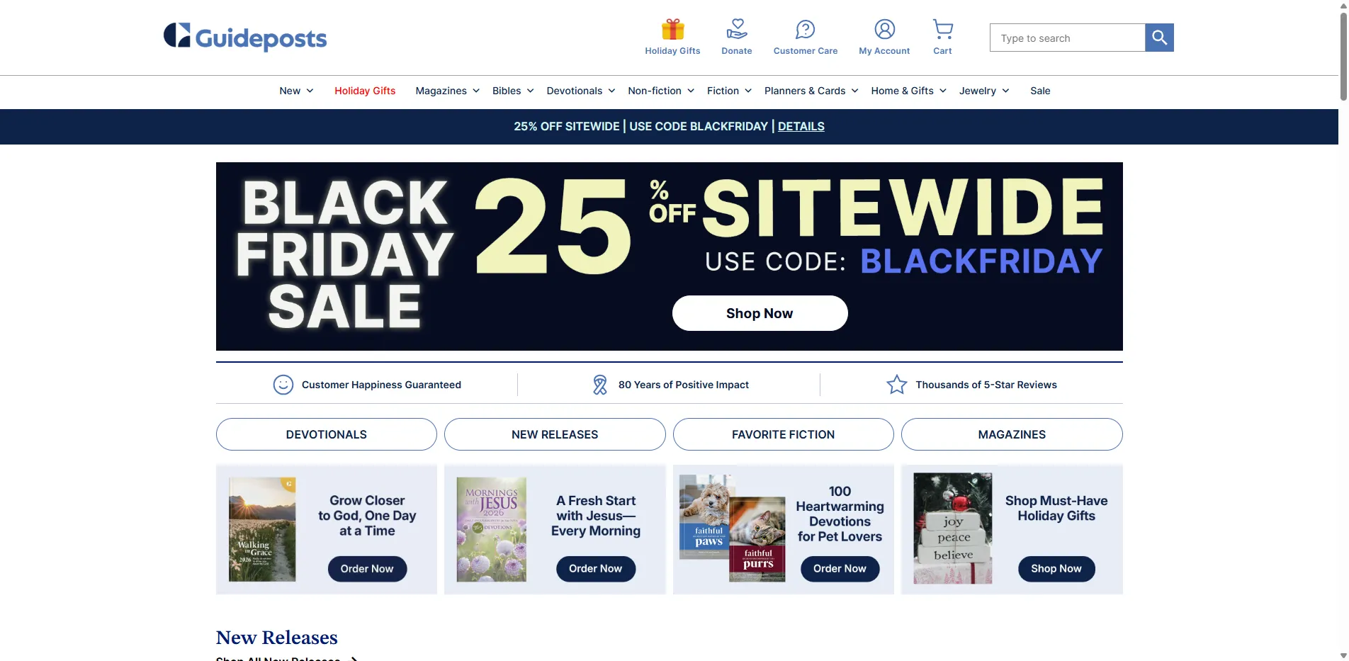
Task: Click the Mornings with Jesus book cover
Action: 492,529
